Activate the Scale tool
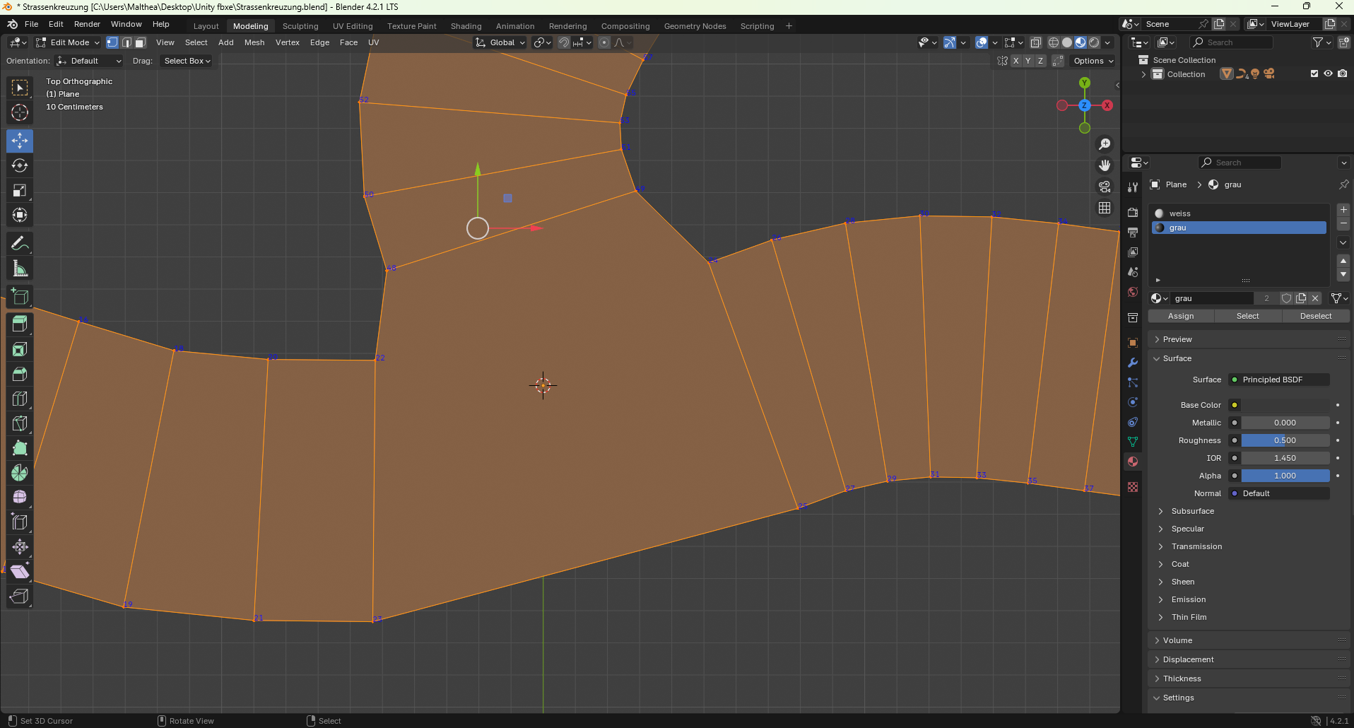 pyautogui.click(x=20, y=190)
